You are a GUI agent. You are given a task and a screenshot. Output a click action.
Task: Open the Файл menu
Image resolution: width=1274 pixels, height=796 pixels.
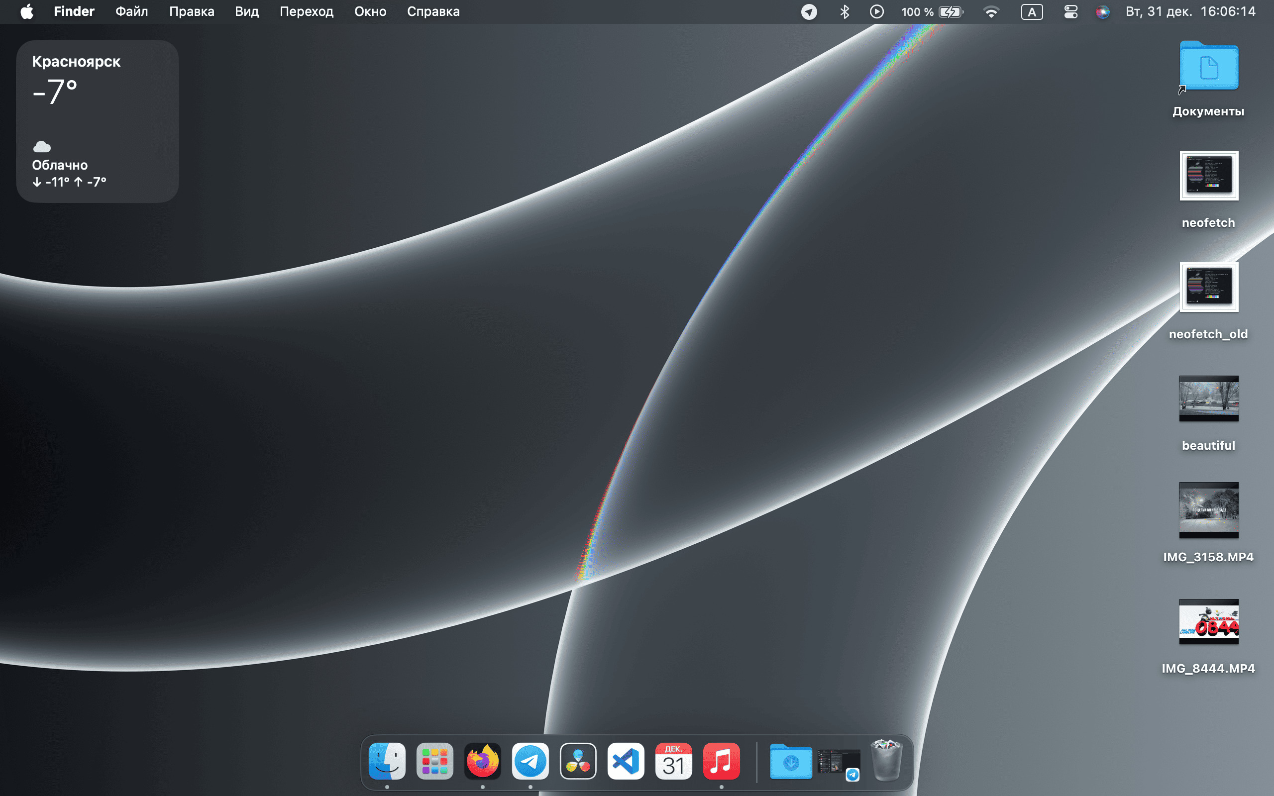tap(131, 11)
